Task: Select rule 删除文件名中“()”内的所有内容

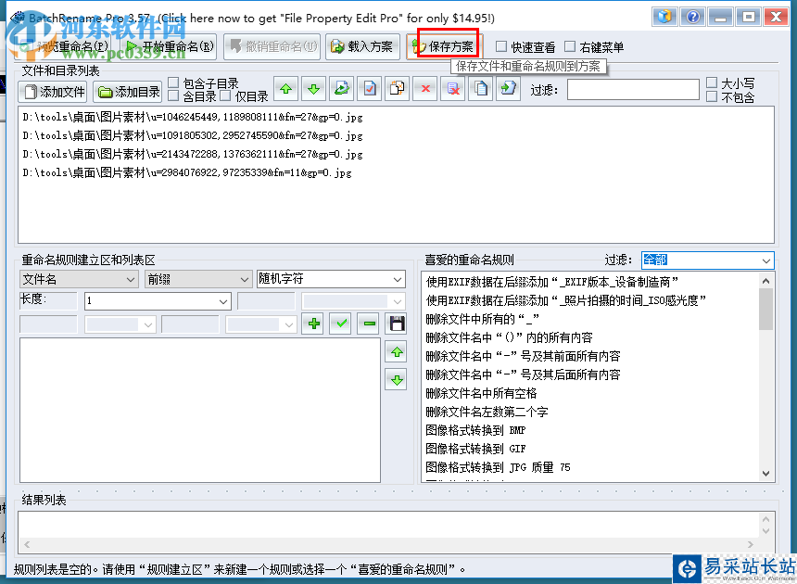Action: (509, 337)
